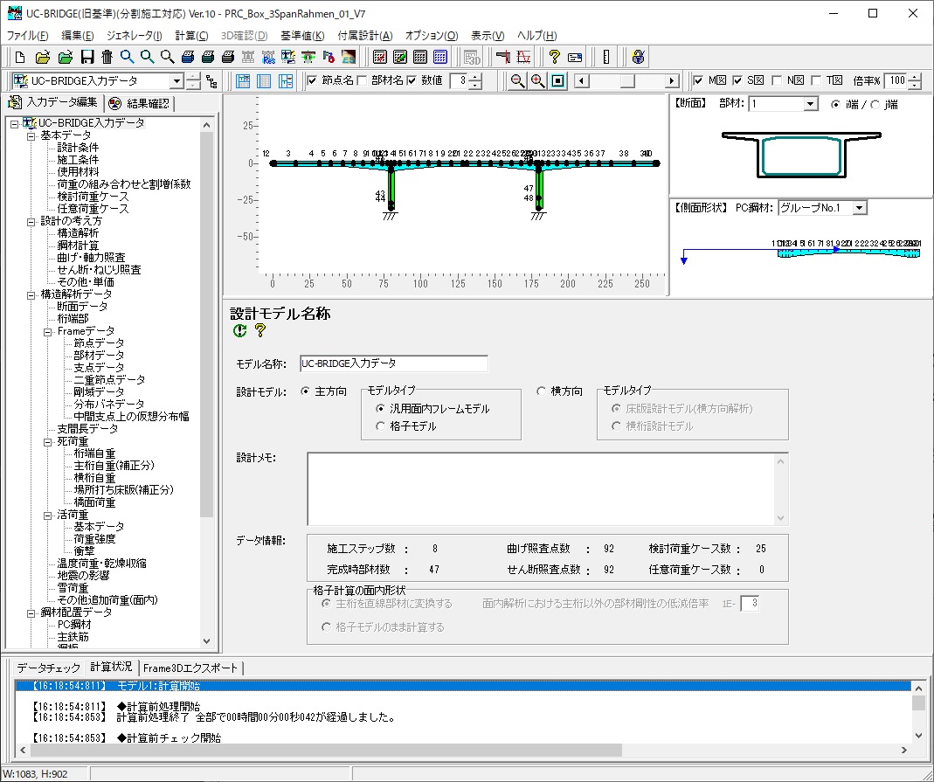934x782 pixels.
Task: Click the save floppy disk icon
Action: (x=87, y=57)
